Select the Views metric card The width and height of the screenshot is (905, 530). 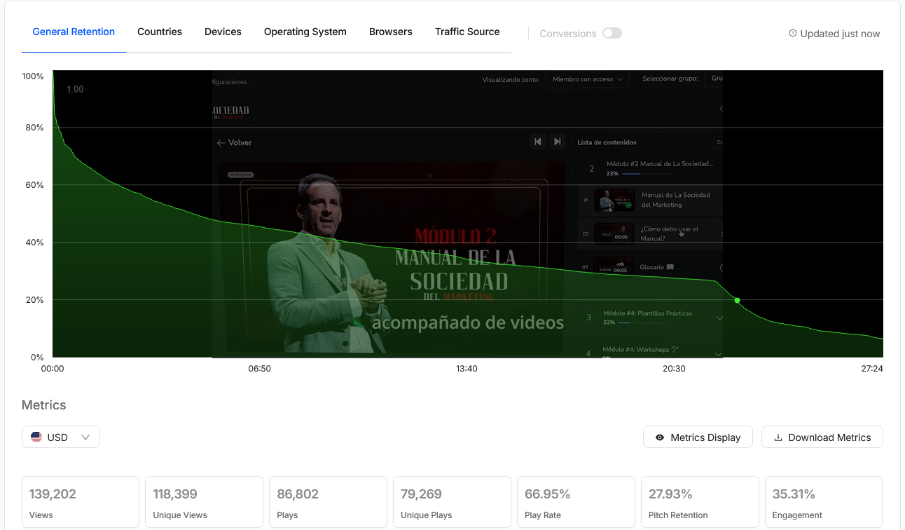coord(81,502)
